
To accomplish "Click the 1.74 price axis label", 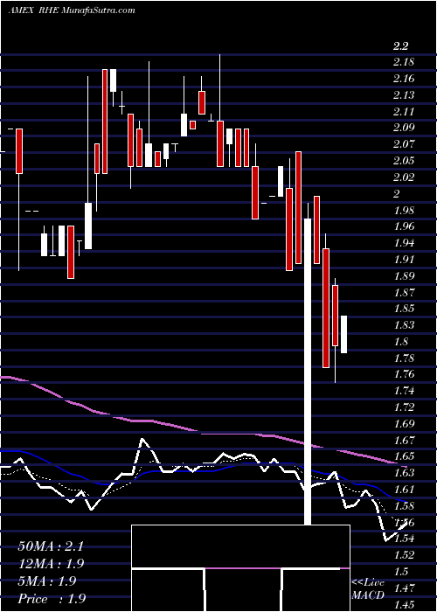I will (404, 391).
